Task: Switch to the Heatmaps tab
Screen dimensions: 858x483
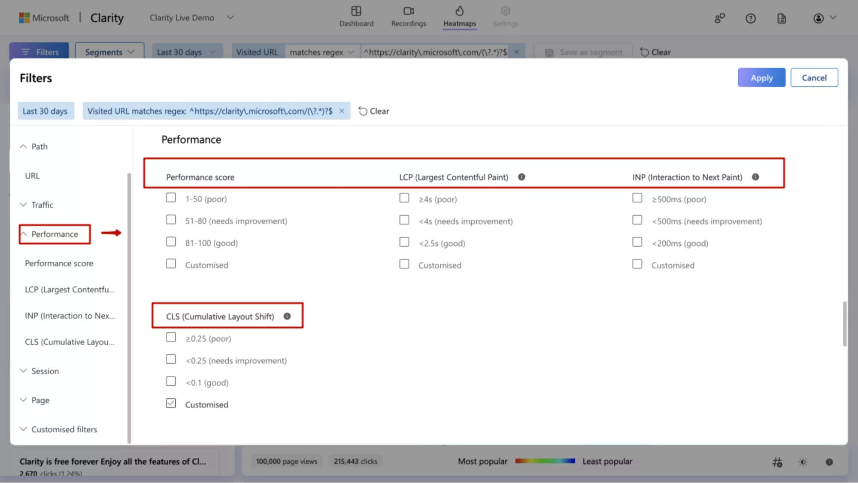Action: coord(459,16)
